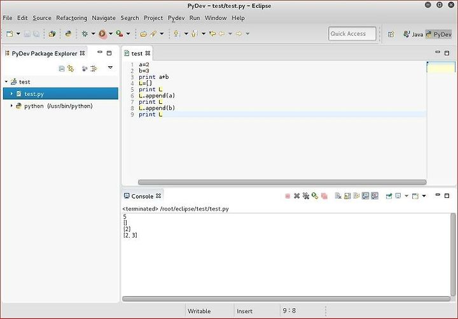The image size is (458, 319).
Task: Click the spheres icon in Package Explorer toolbar
Action: click(x=85, y=69)
